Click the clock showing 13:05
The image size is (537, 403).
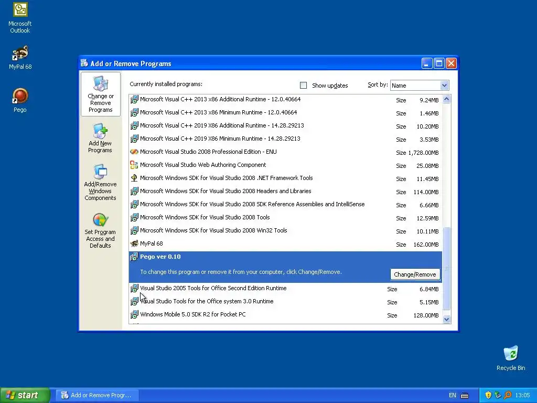[523, 396]
